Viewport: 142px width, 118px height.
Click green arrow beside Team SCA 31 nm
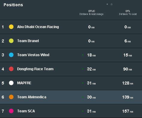coord(83,111)
